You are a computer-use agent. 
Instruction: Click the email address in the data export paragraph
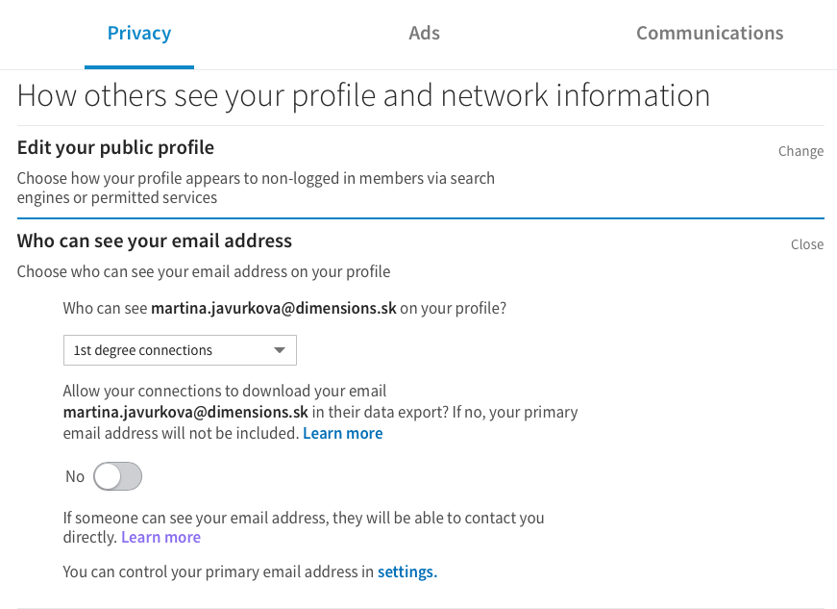185,413
